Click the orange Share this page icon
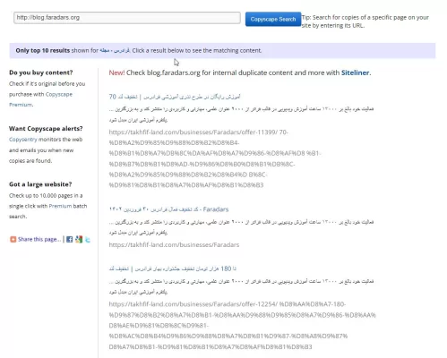The image size is (447, 358). click(13, 239)
